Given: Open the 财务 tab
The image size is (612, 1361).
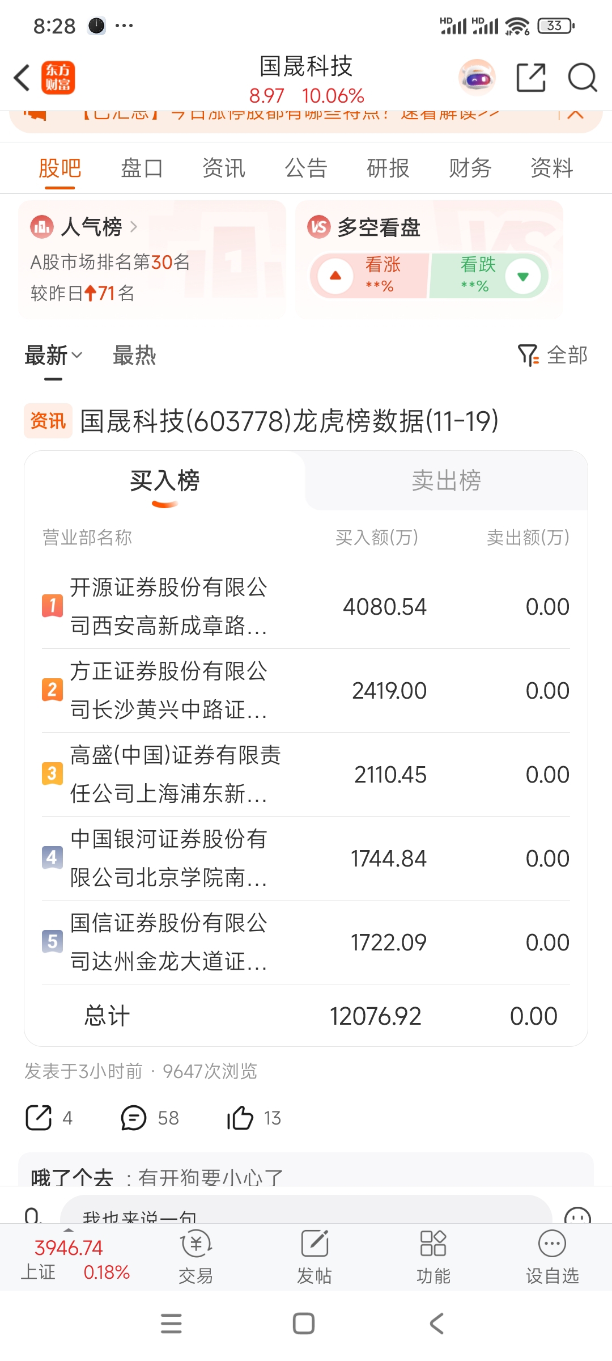Looking at the screenshot, I should coord(470,168).
